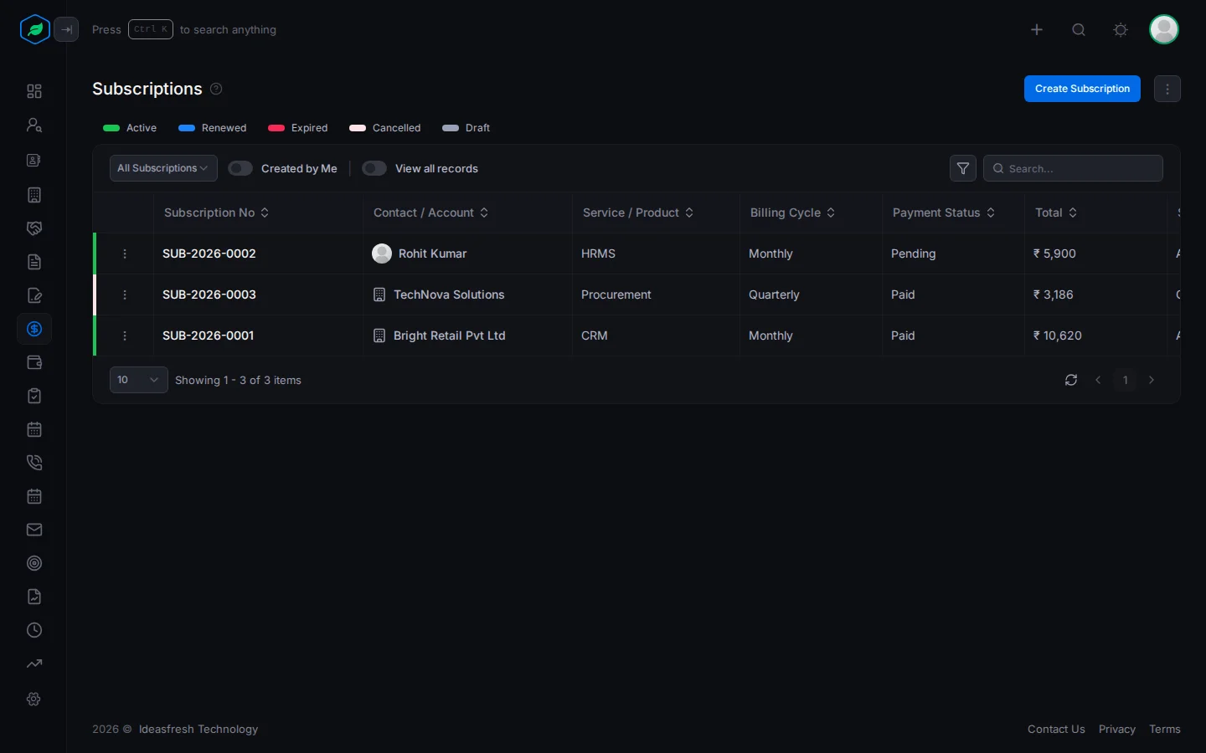Open the clipboard checkmark icon in sidebar
This screenshot has height=753, width=1206.
[x=34, y=396]
